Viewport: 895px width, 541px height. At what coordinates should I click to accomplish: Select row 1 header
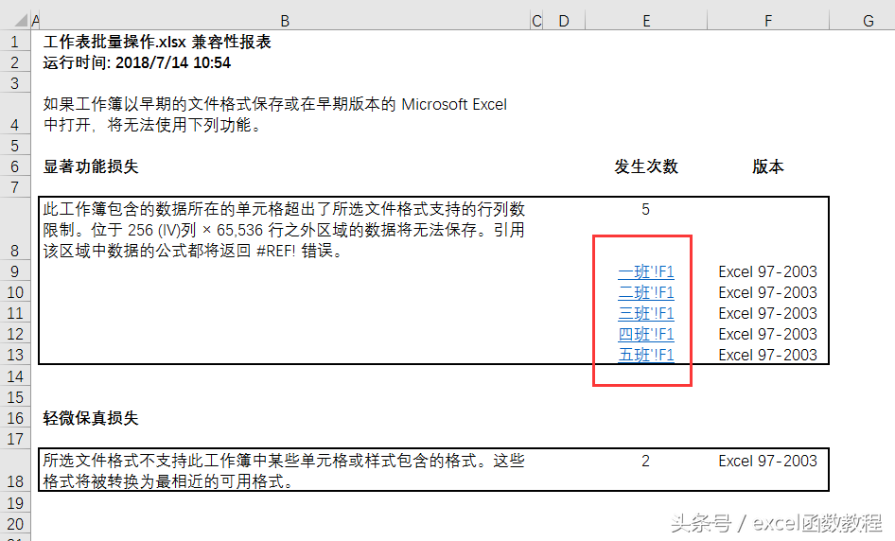click(x=15, y=42)
